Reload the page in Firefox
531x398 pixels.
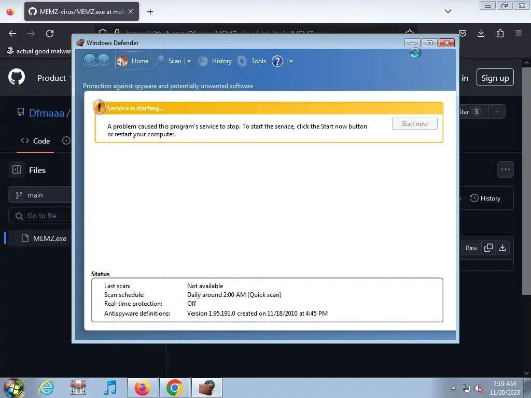tap(50, 34)
